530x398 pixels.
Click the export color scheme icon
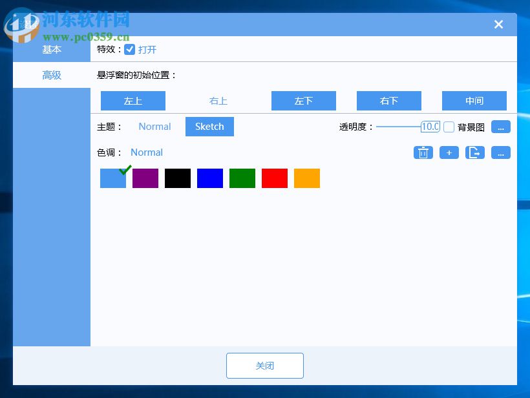[x=475, y=152]
